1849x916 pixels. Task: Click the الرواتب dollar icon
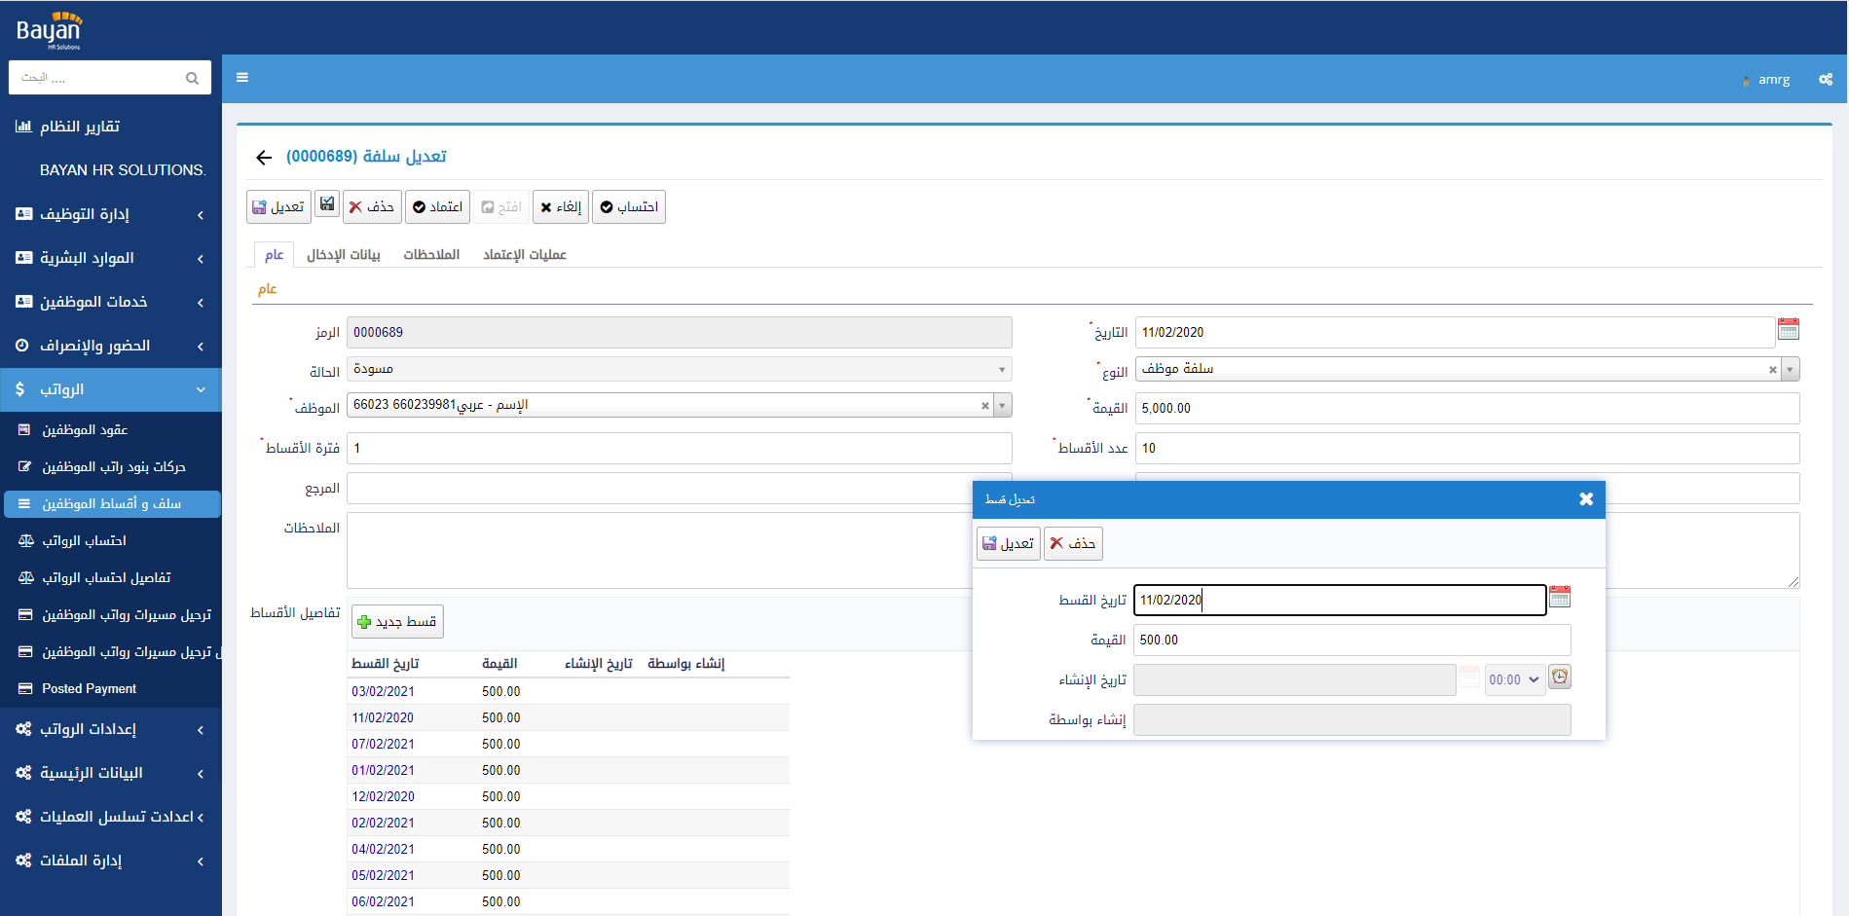[x=20, y=389]
